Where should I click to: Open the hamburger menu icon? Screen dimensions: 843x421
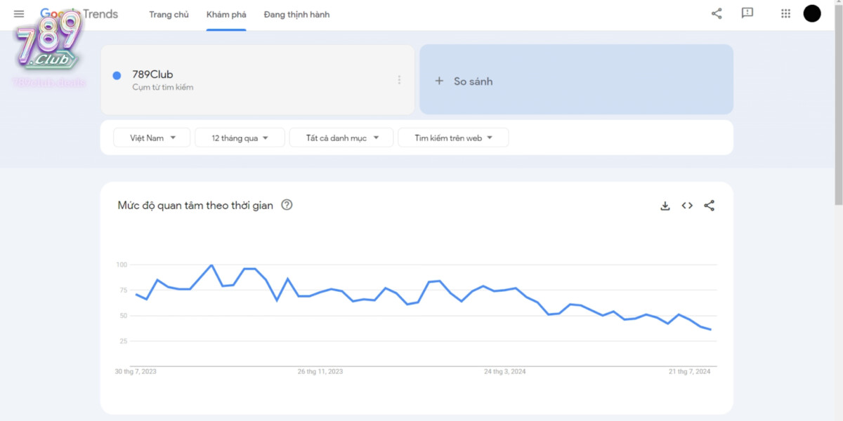[19, 13]
